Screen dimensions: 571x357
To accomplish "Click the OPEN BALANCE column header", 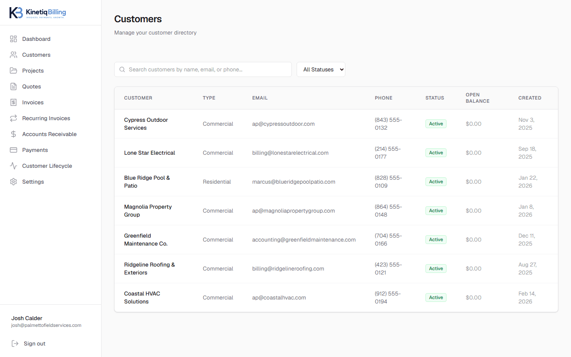I will click(477, 98).
